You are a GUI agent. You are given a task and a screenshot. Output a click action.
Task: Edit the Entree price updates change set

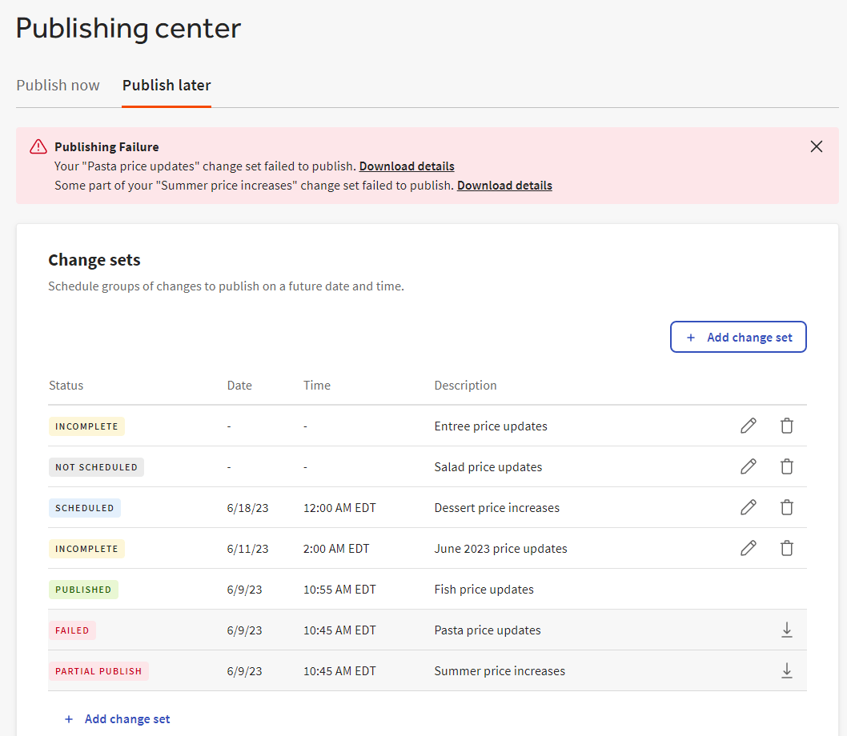click(x=748, y=426)
